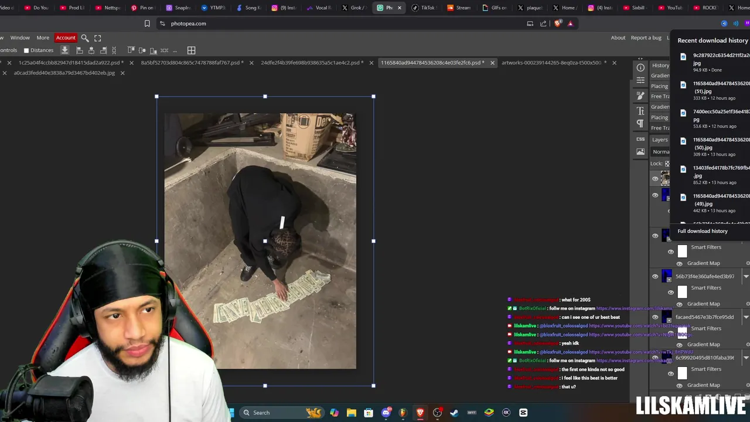750x422 pixels.
Task: Open the more alignment options ellipsis
Action: (x=175, y=50)
